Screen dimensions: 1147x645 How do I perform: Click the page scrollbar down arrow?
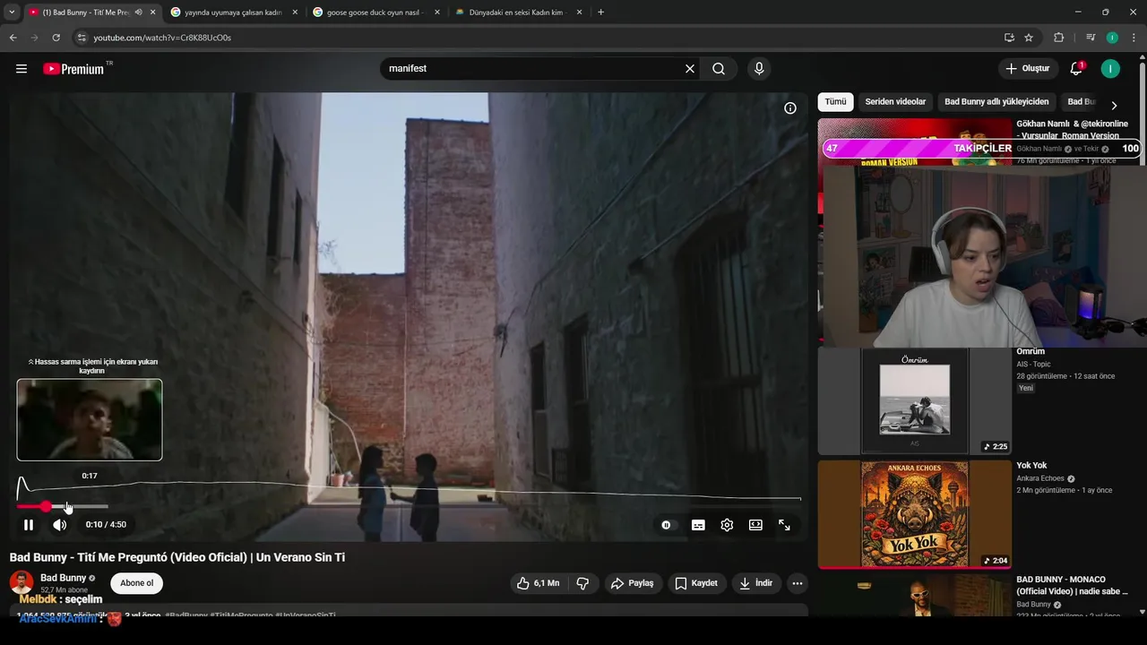pos(1142,612)
